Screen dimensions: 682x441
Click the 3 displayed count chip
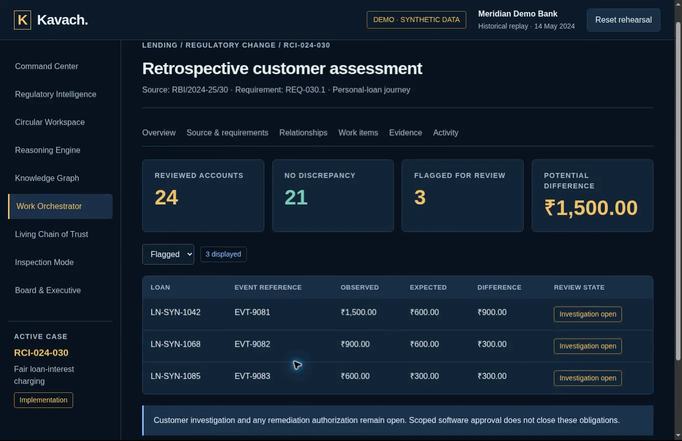[x=223, y=254]
